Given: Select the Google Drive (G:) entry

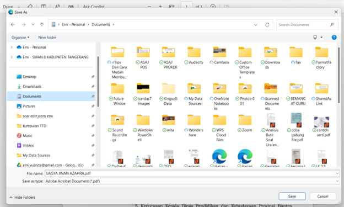Looking at the screenshot, I should tap(52, 165).
